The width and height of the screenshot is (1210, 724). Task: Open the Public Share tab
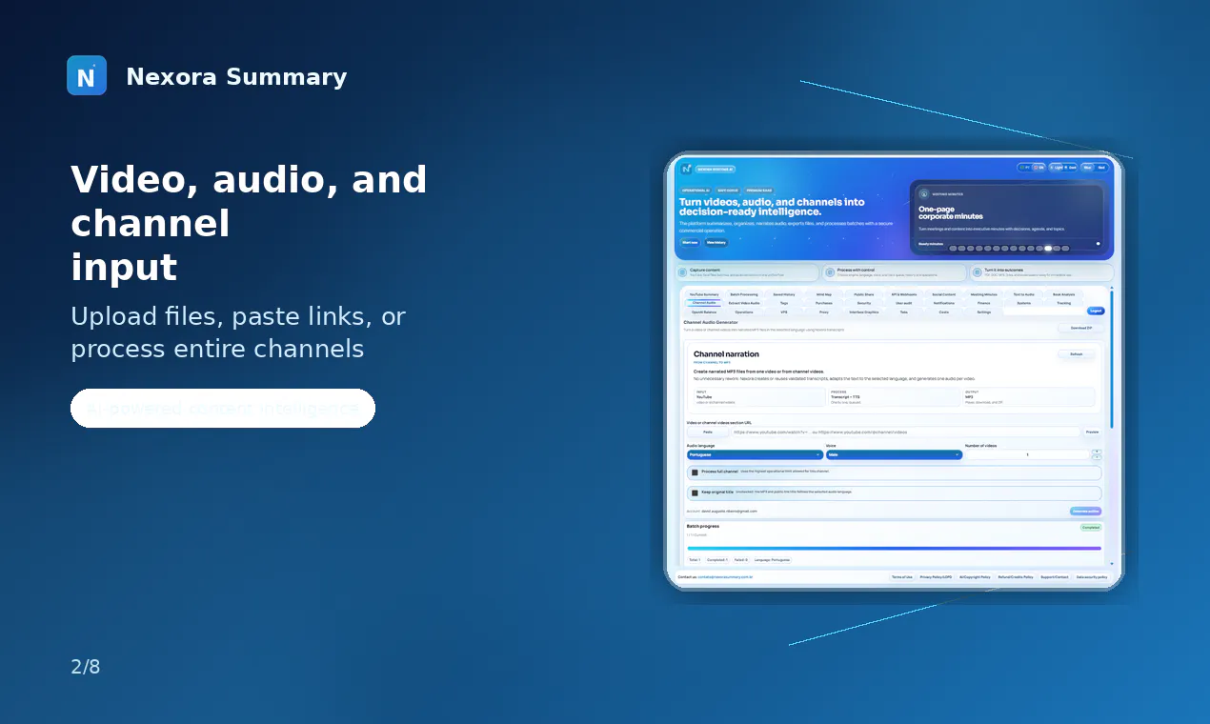(x=864, y=294)
